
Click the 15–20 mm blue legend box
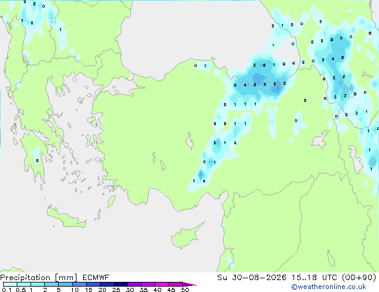point(93,284)
